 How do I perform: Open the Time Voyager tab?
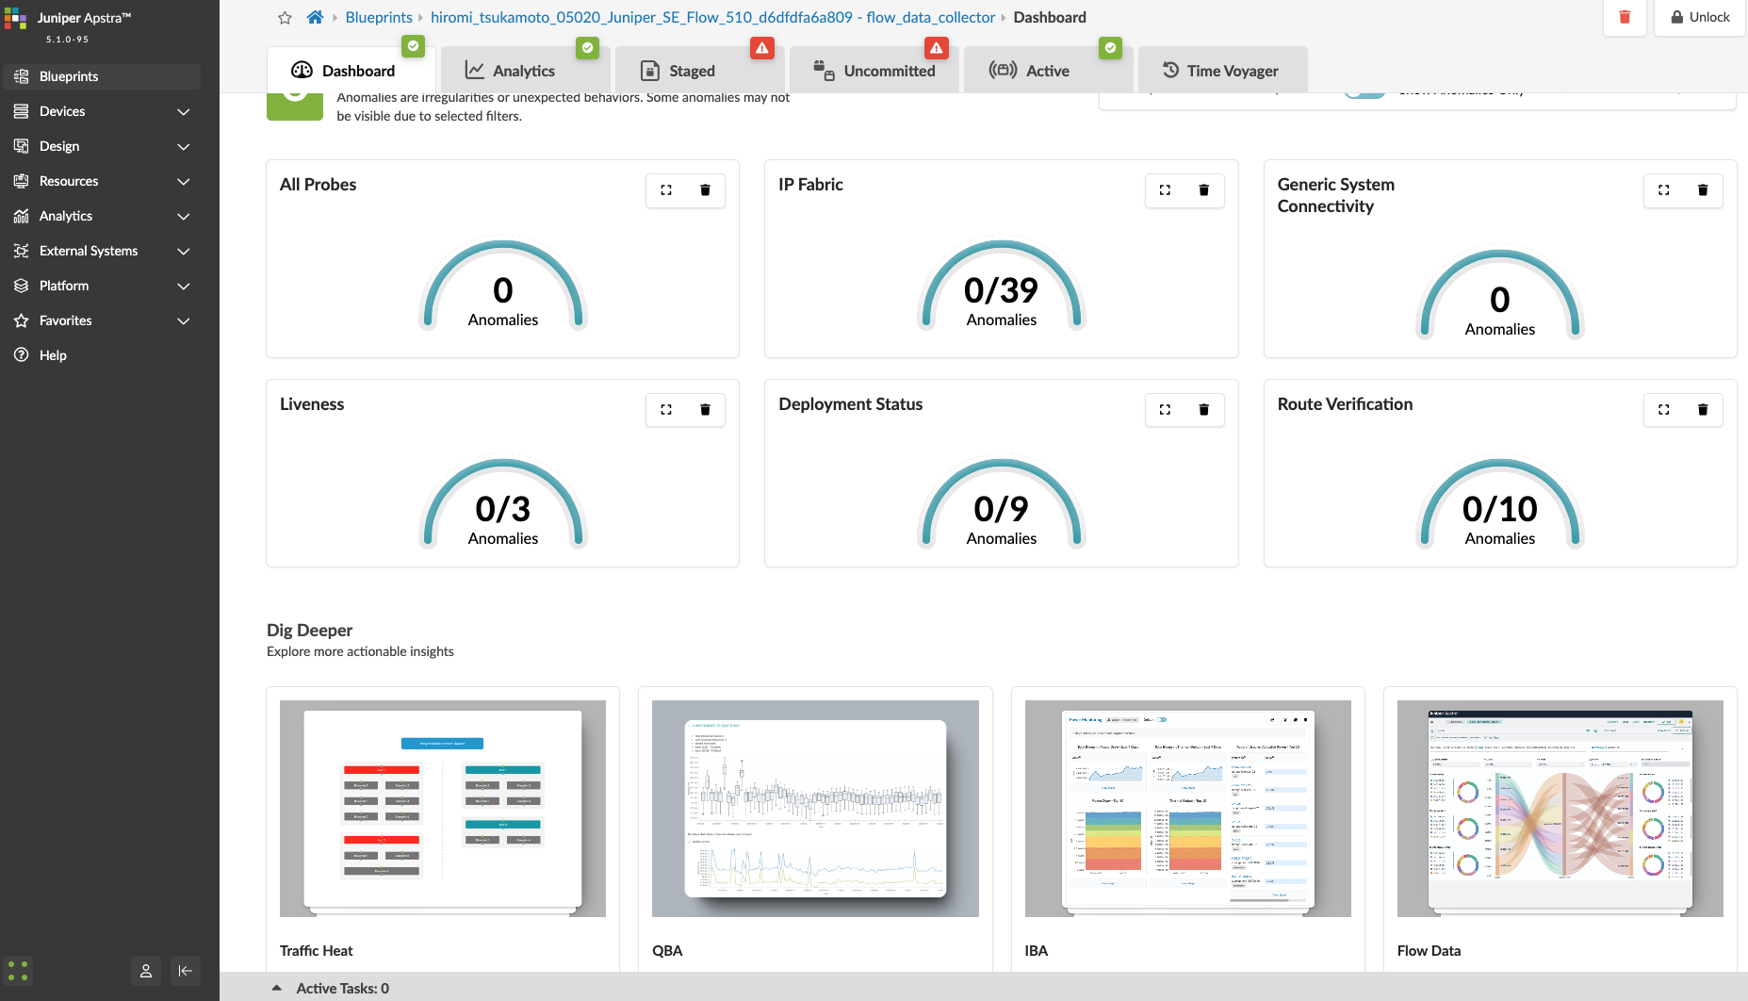click(1222, 71)
